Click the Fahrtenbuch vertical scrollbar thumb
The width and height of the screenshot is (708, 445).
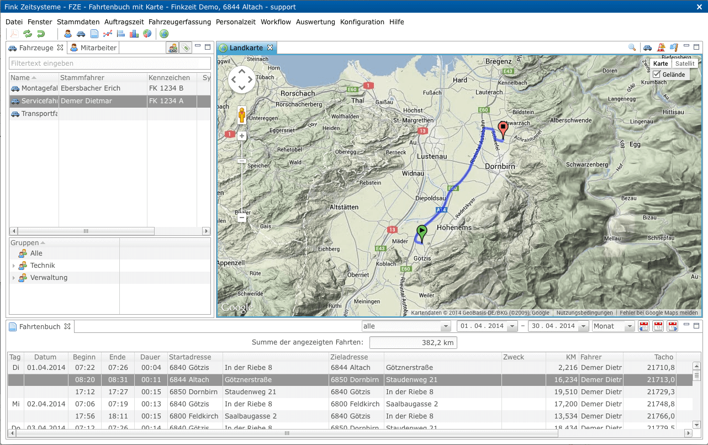696,375
